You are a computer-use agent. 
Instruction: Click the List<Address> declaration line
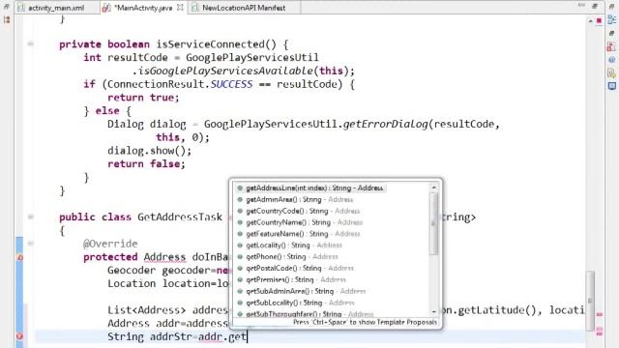click(168, 310)
